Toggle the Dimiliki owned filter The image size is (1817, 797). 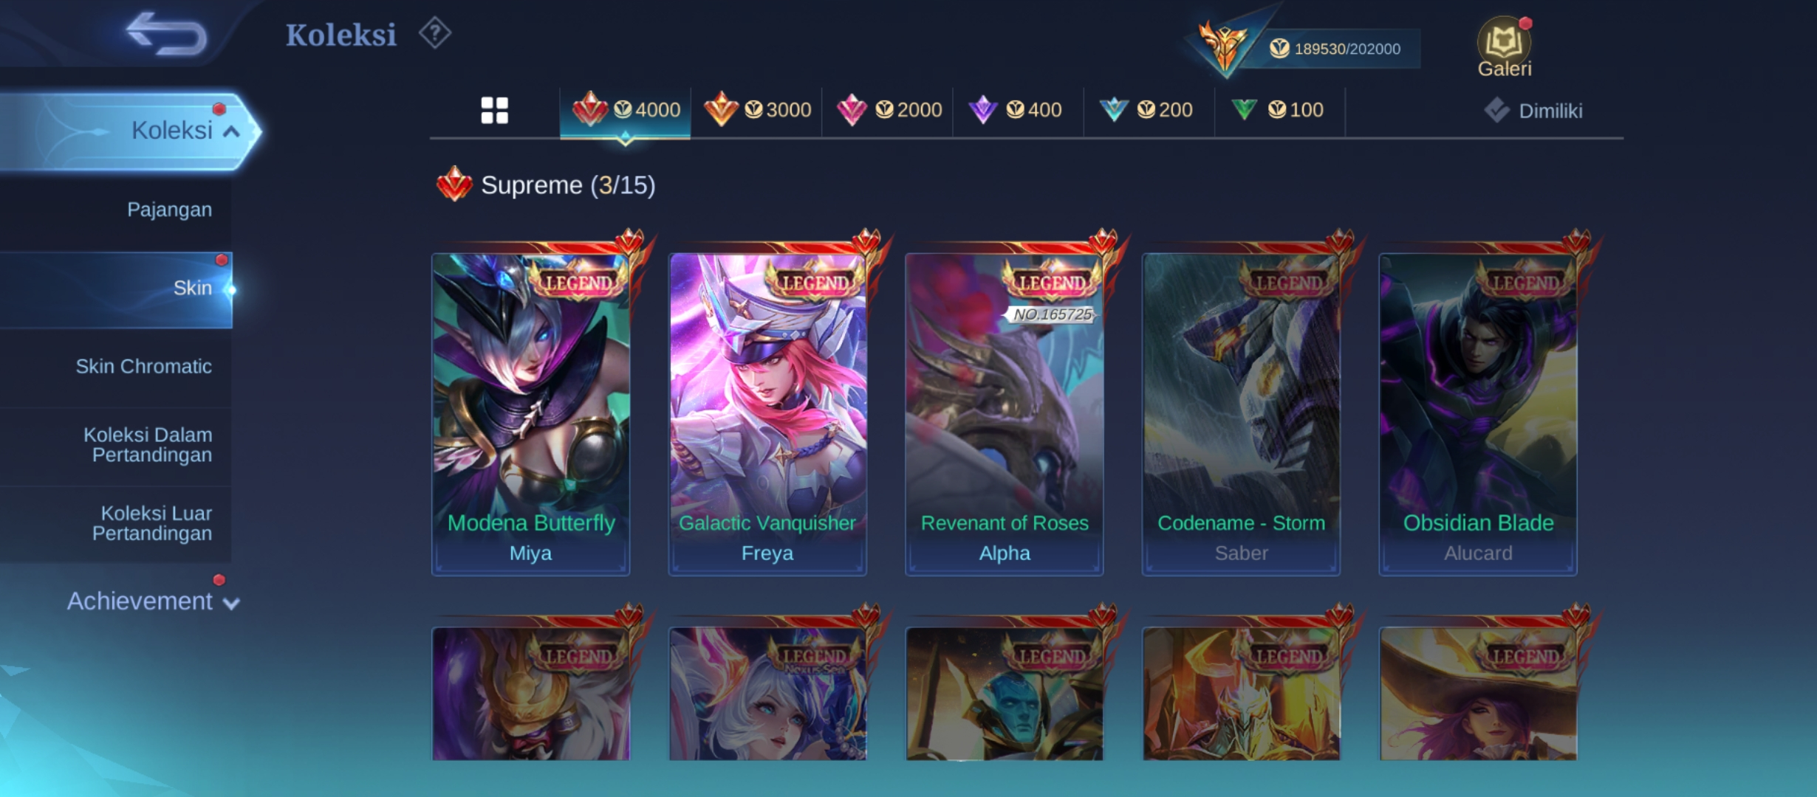(x=1533, y=111)
